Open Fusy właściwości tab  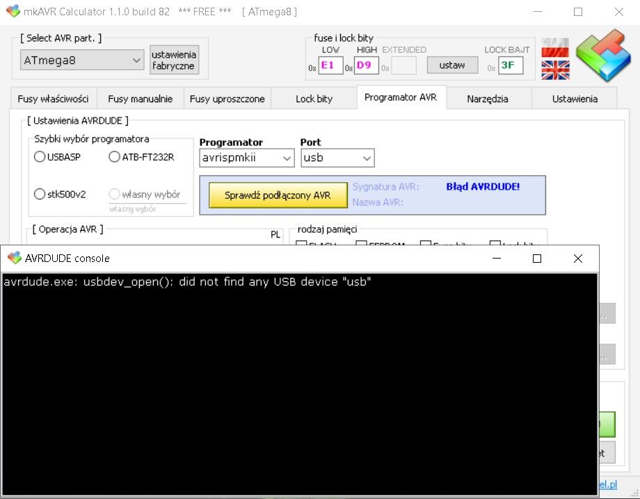point(53,99)
